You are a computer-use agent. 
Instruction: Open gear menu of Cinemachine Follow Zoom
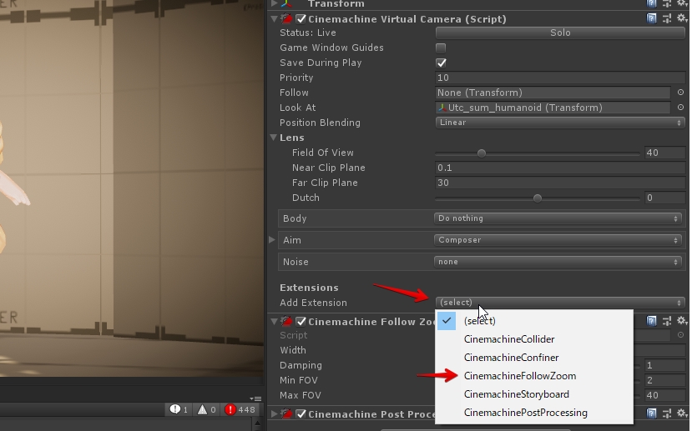pyautogui.click(x=682, y=321)
